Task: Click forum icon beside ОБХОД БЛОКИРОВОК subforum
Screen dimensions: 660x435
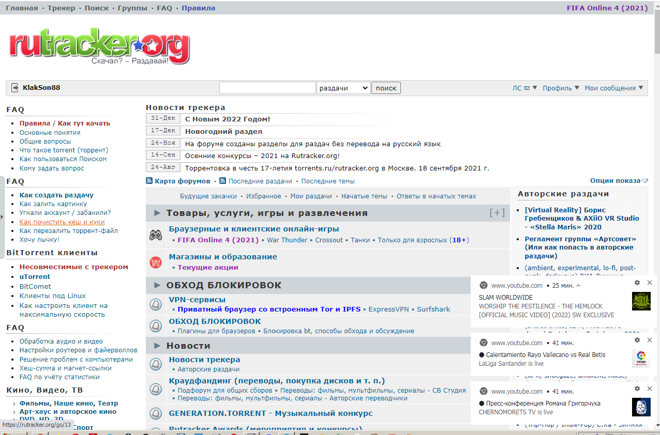Action: pos(156,326)
